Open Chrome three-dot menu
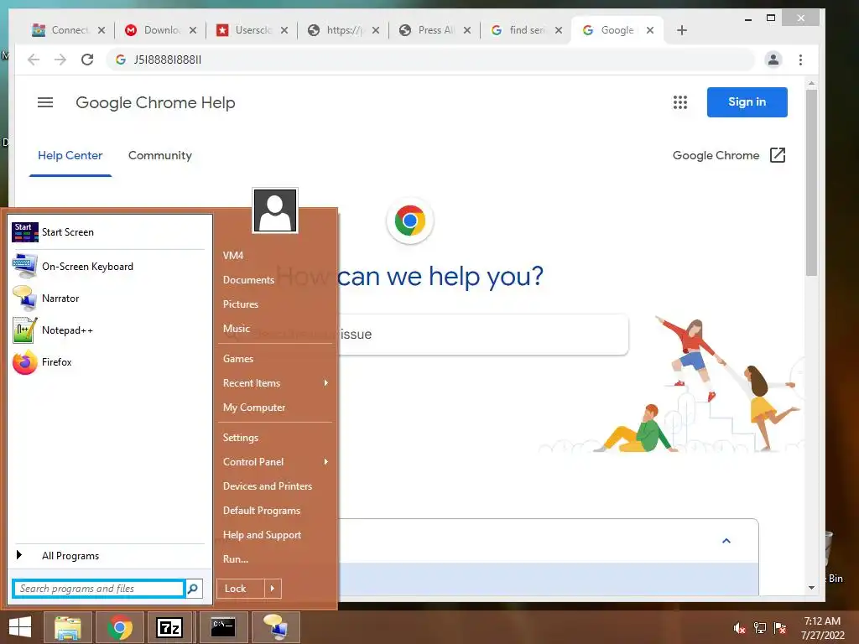 800,60
